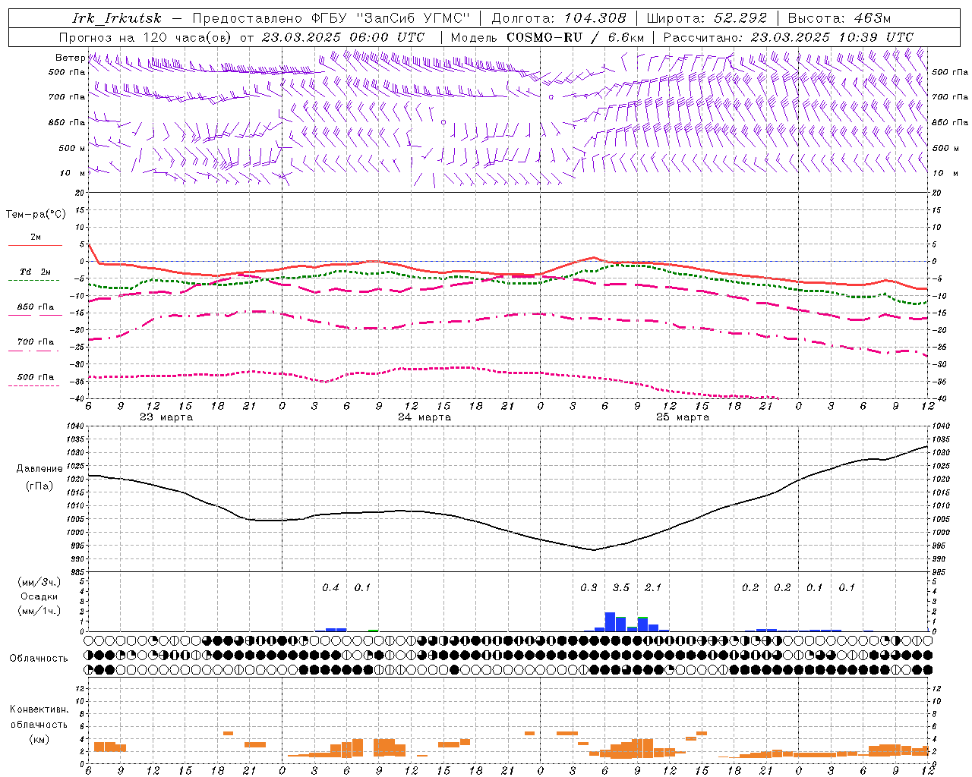972x777 pixels.
Task: Click the 'Тем-ра(°C)' temperature label
Action: click(x=36, y=215)
